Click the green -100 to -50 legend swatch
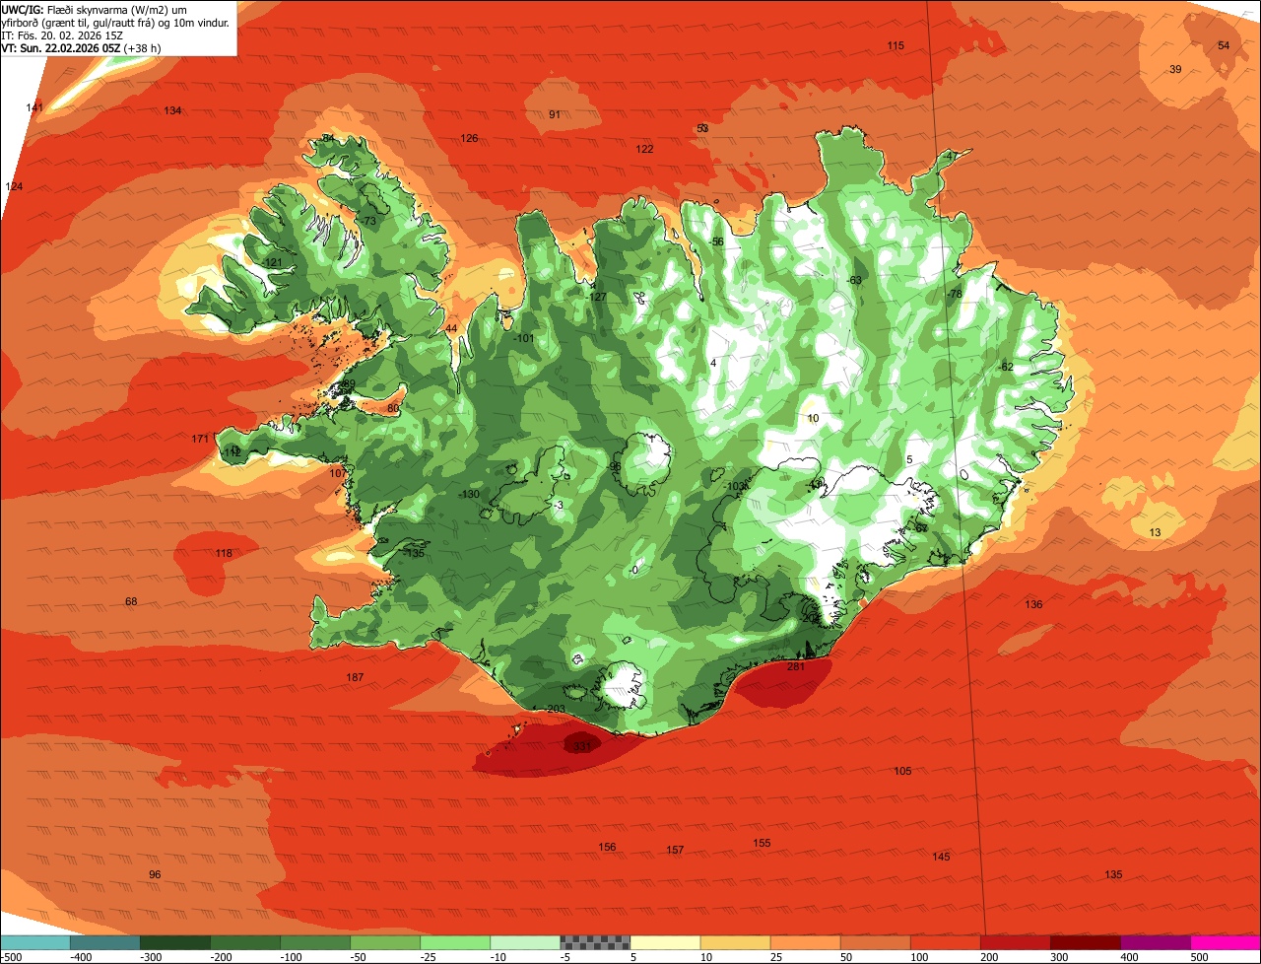The height and width of the screenshot is (964, 1261). [x=315, y=942]
